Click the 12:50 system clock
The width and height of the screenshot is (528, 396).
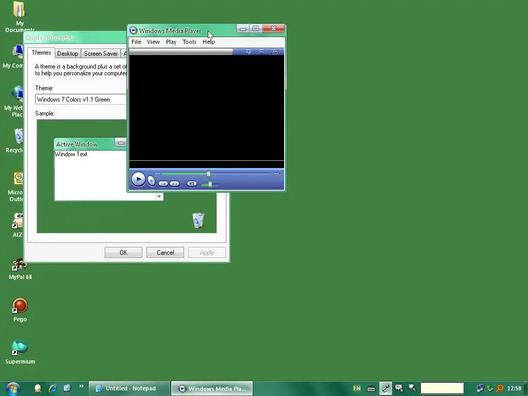pos(514,388)
